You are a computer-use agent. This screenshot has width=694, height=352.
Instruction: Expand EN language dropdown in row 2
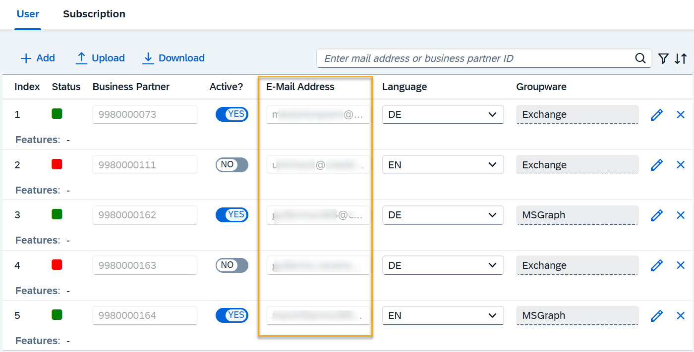443,165
